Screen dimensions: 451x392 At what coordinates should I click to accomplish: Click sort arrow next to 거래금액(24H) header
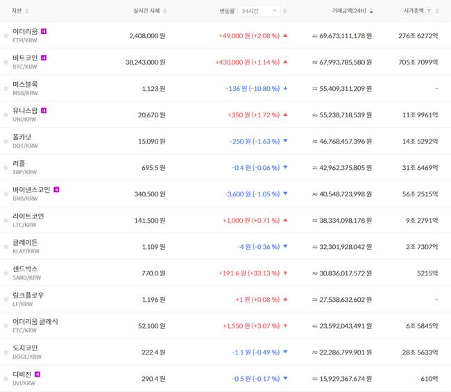click(372, 11)
